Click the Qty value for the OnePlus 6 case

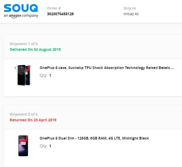pyautogui.click(x=50, y=76)
